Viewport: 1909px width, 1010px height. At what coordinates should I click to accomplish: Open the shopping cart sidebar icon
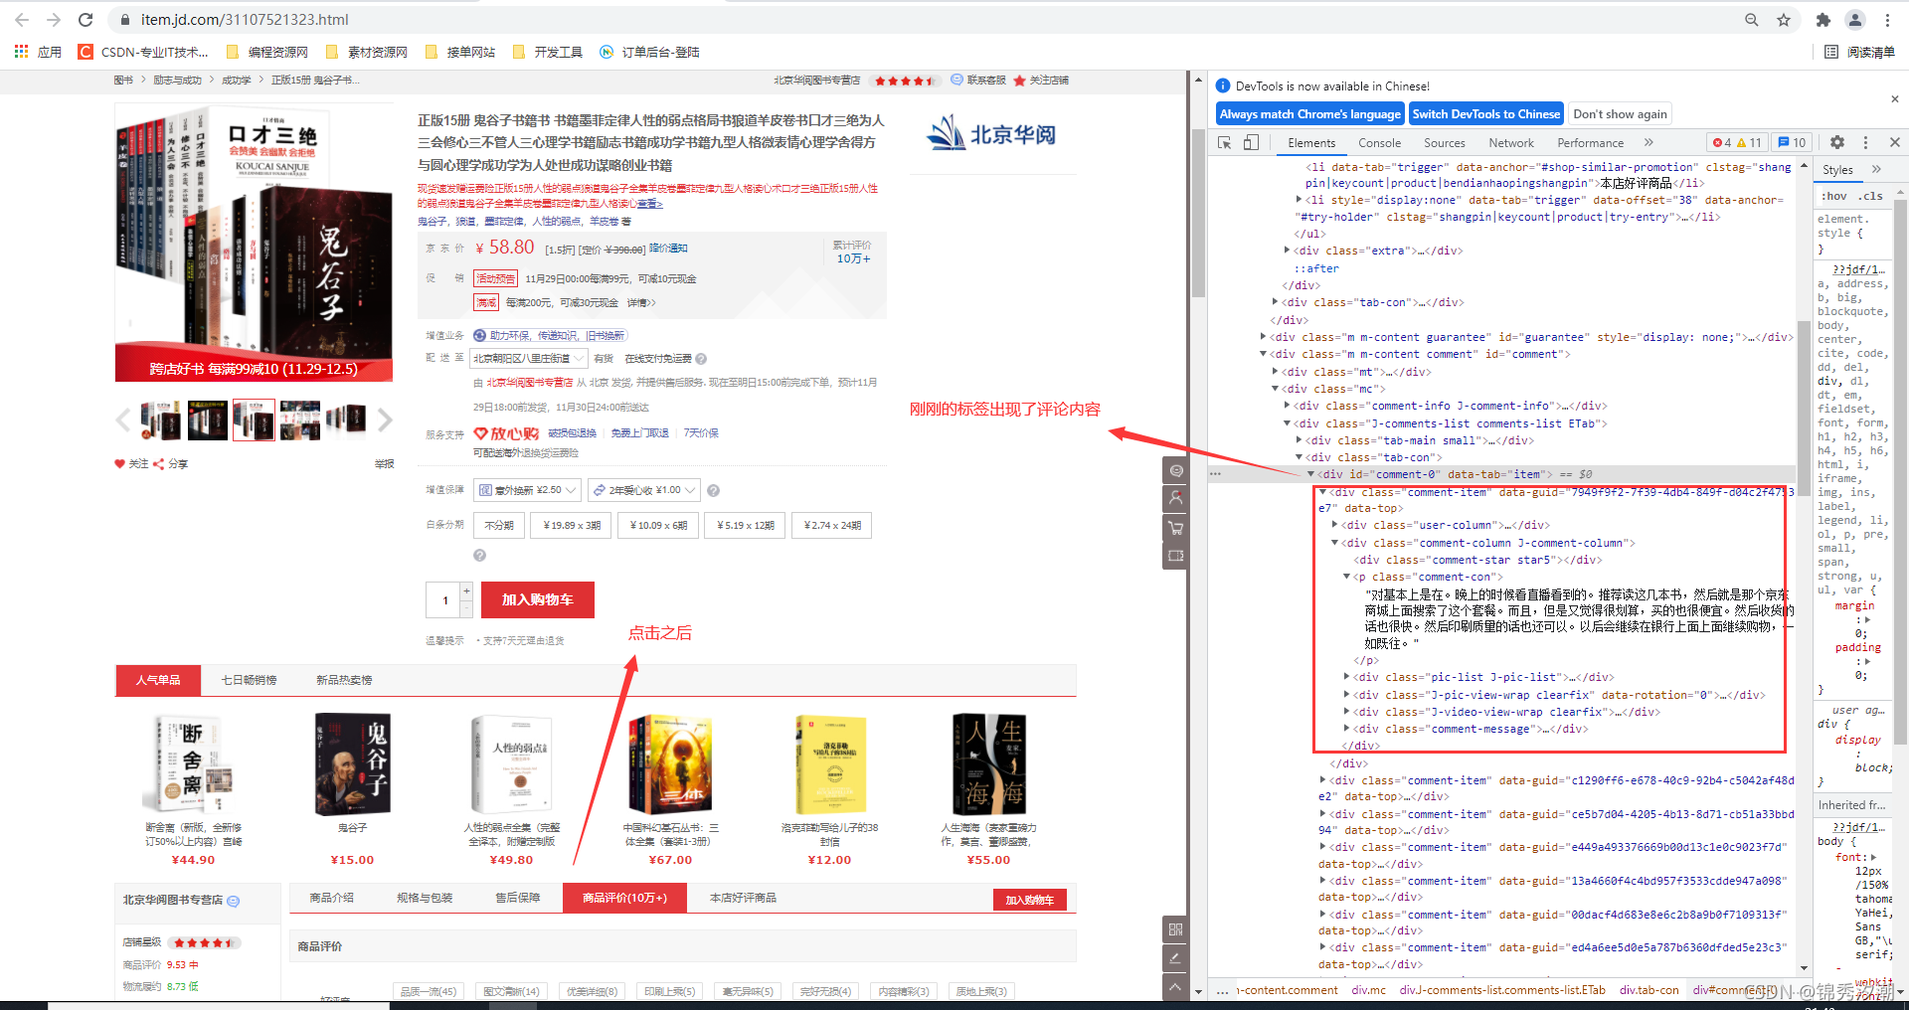pos(1176,528)
